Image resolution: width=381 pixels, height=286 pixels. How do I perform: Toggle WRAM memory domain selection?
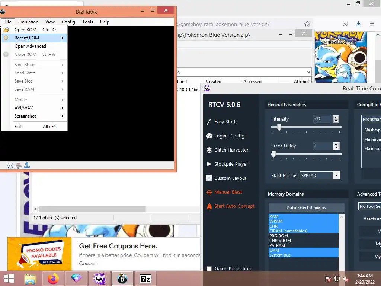304,221
